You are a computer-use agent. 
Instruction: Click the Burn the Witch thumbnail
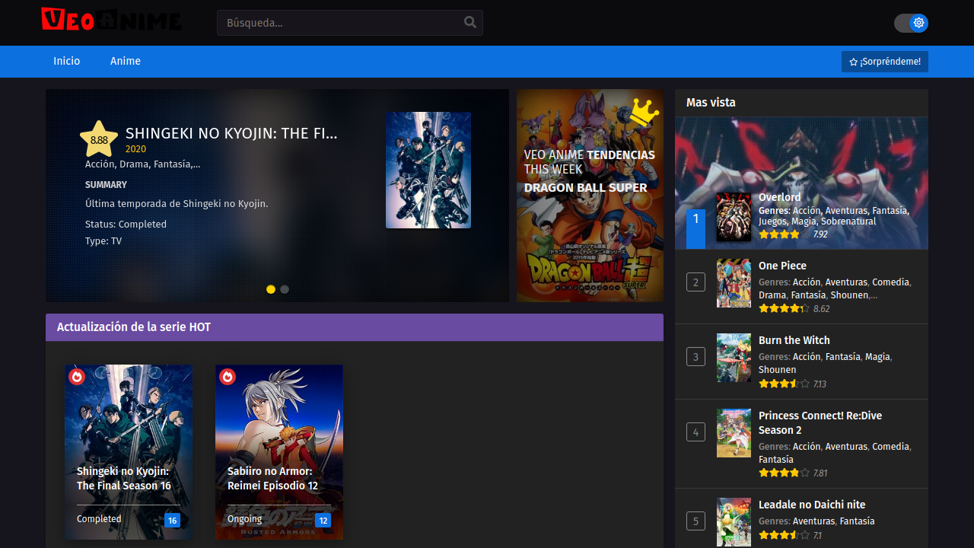pyautogui.click(x=734, y=358)
